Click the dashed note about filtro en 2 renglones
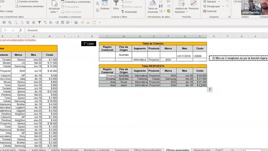This screenshot has width=268, height=151. coord(239,58)
